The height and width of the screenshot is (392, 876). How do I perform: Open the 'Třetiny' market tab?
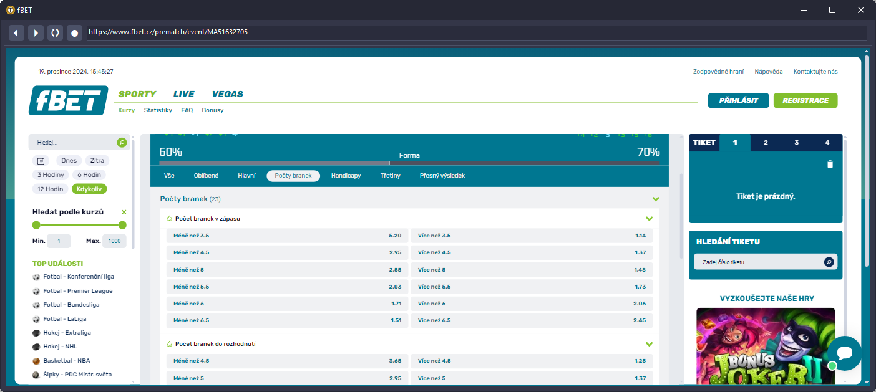[x=391, y=176]
